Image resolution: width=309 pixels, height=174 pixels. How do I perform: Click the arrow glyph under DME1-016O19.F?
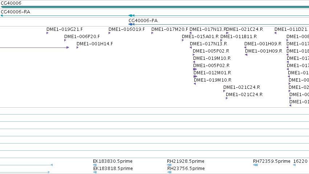[109, 33]
